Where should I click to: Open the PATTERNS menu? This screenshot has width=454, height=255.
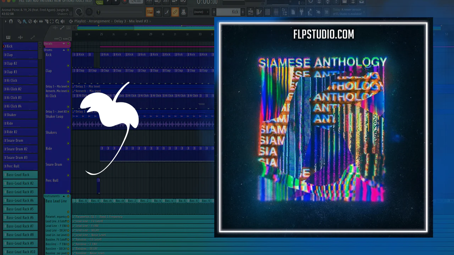coord(46,1)
